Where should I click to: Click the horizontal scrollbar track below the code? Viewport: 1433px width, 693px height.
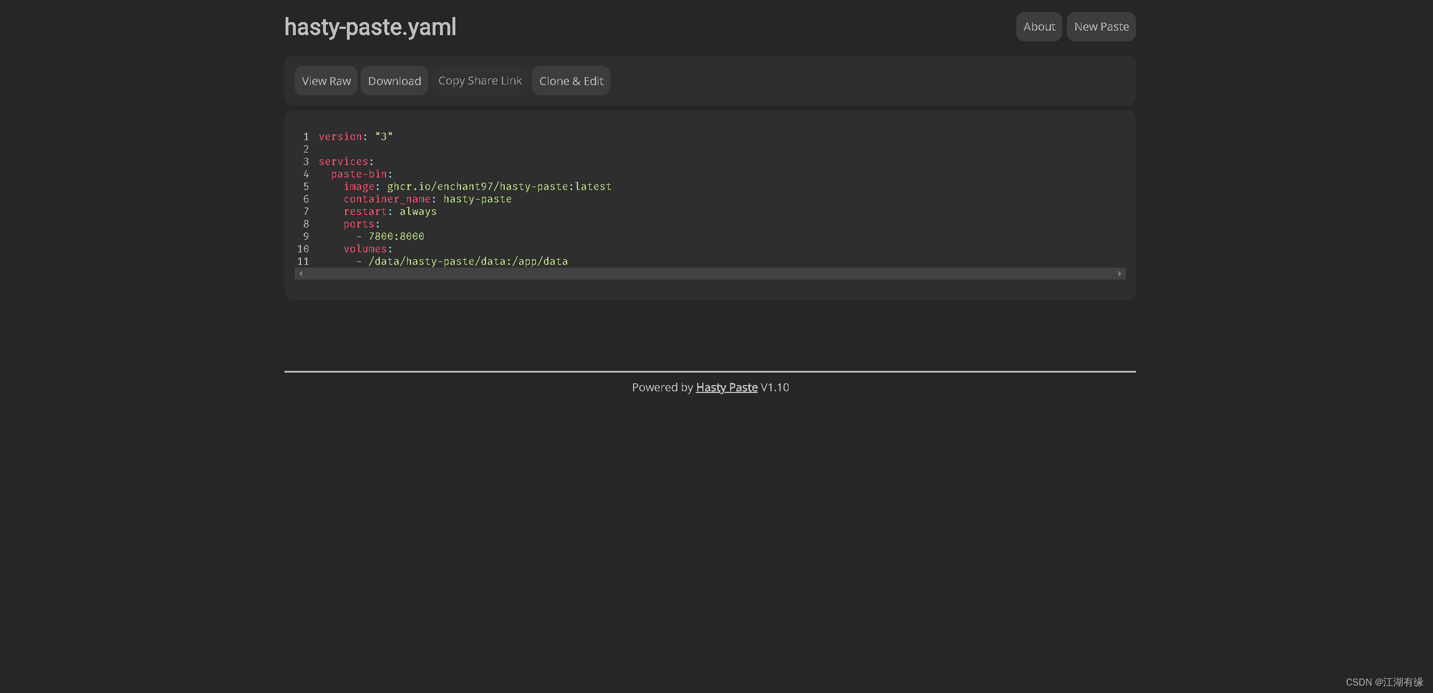pyautogui.click(x=710, y=274)
